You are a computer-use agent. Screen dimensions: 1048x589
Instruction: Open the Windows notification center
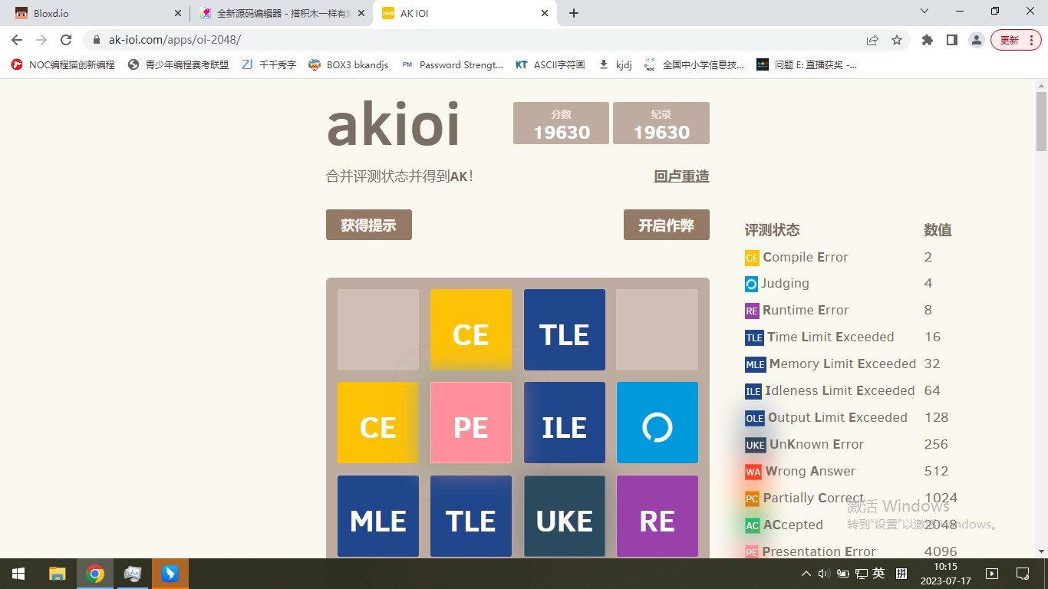(1022, 574)
